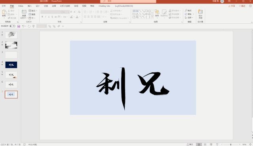Click the Text Shadow S icon
The width and height of the screenshot is (253, 146).
52,17
